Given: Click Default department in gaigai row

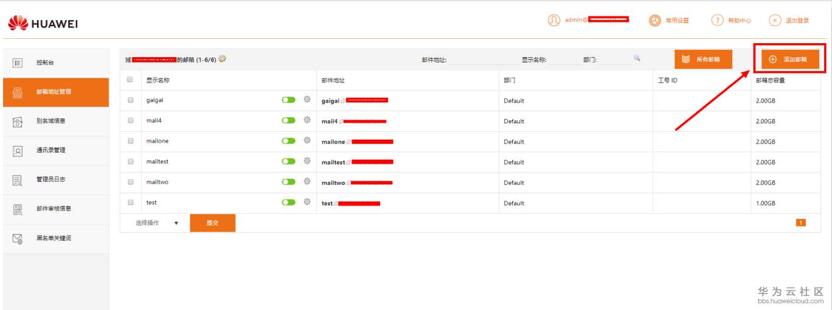Looking at the screenshot, I should click(514, 101).
